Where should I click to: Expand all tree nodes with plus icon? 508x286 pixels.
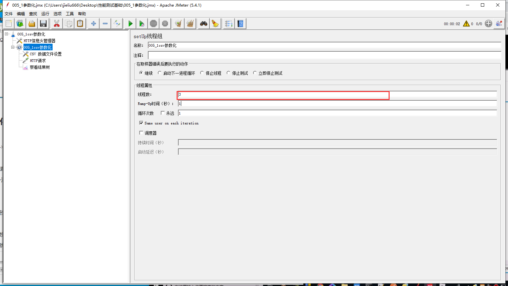(x=94, y=24)
